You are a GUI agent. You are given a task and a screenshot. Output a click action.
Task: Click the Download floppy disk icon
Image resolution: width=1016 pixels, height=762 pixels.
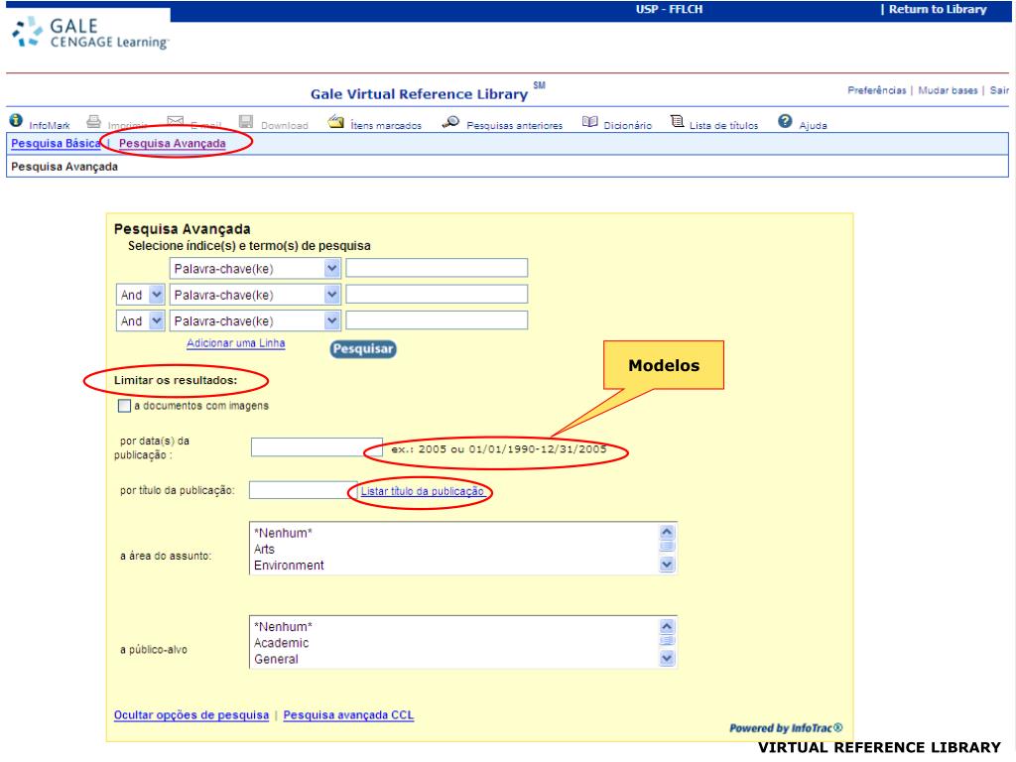[x=246, y=121]
